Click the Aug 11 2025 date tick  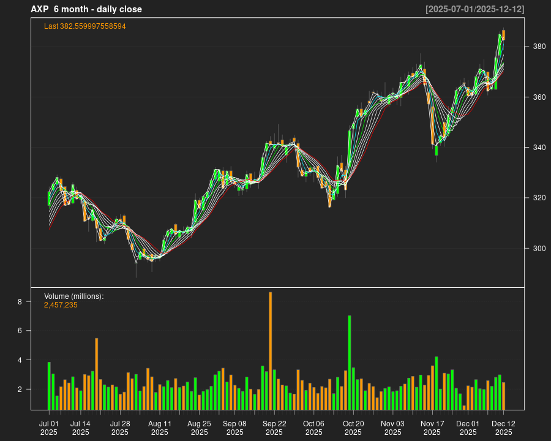[x=160, y=428]
